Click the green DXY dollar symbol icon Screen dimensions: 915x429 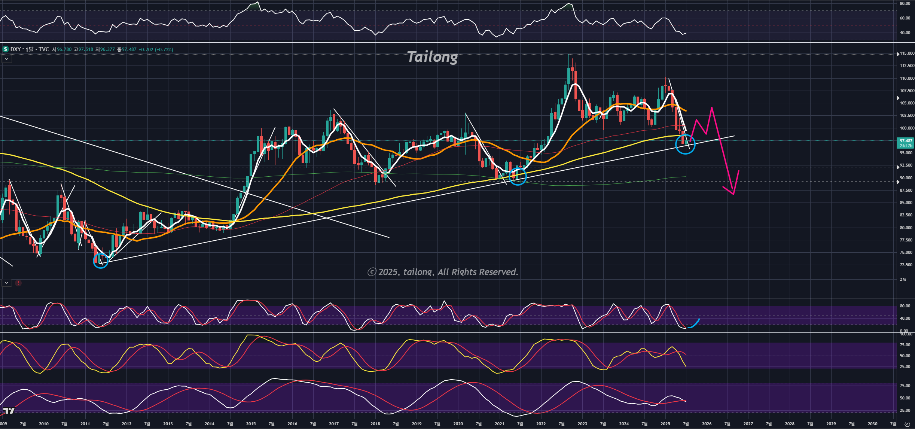(5, 49)
